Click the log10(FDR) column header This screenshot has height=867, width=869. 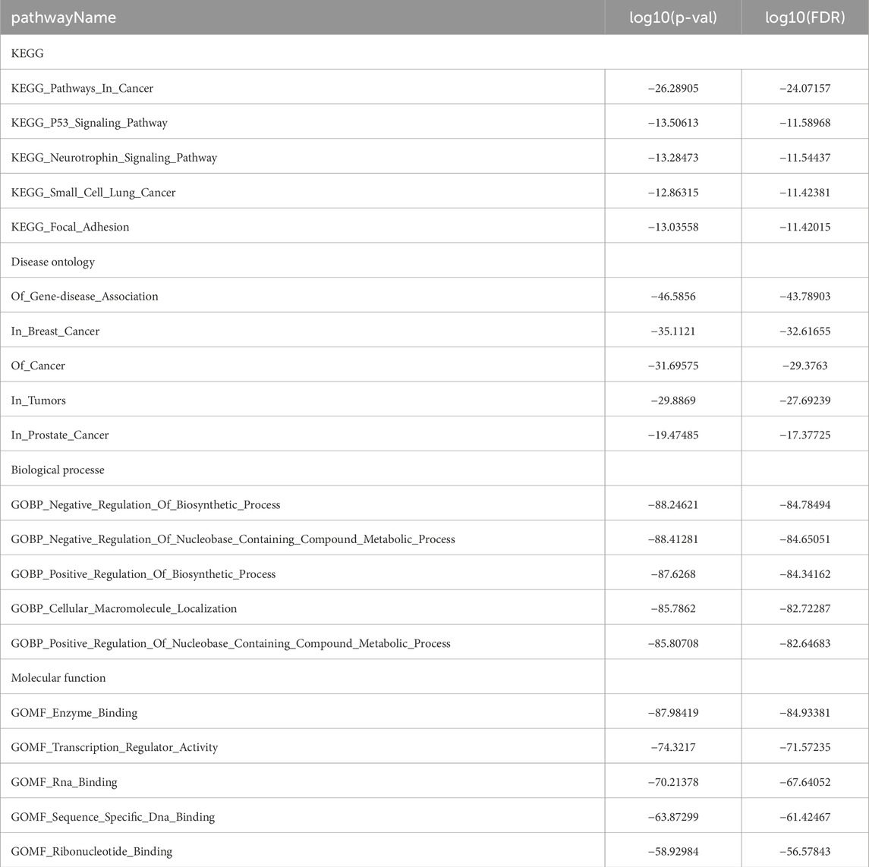(x=804, y=17)
